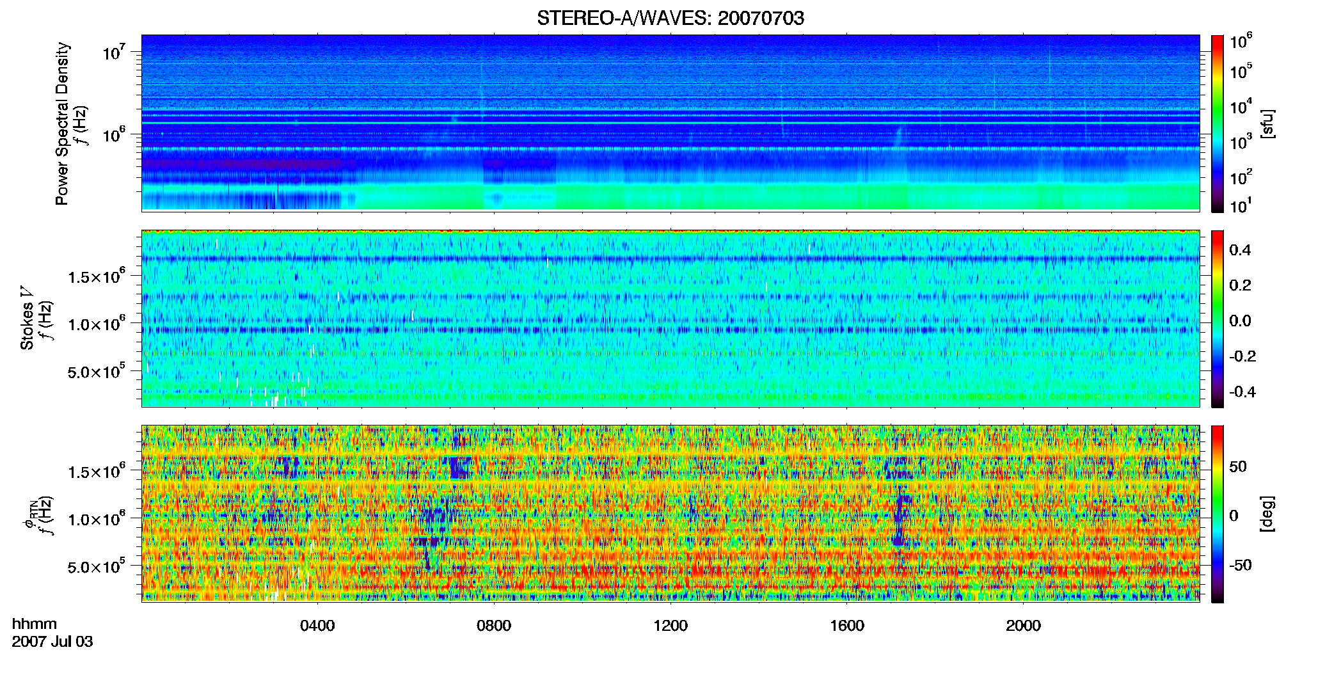Click the Stokes V colorbar

tap(1218, 319)
